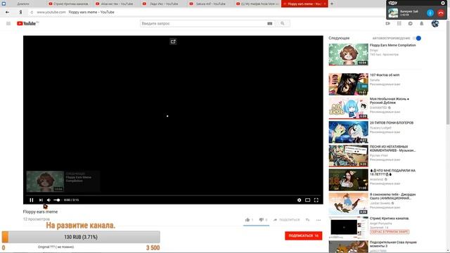
Task: Switch to the Sakura mif - YouTube tab
Action: tap(211, 4)
